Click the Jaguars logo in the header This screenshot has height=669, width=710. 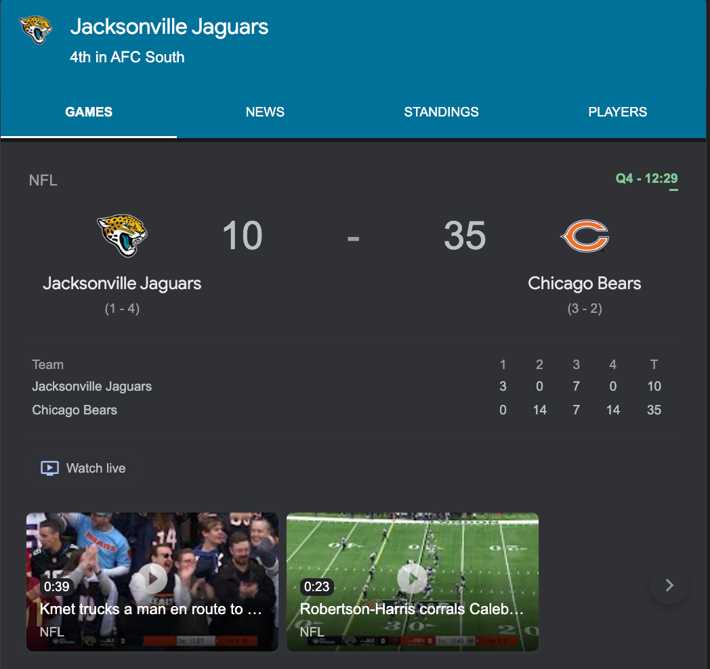[36, 30]
